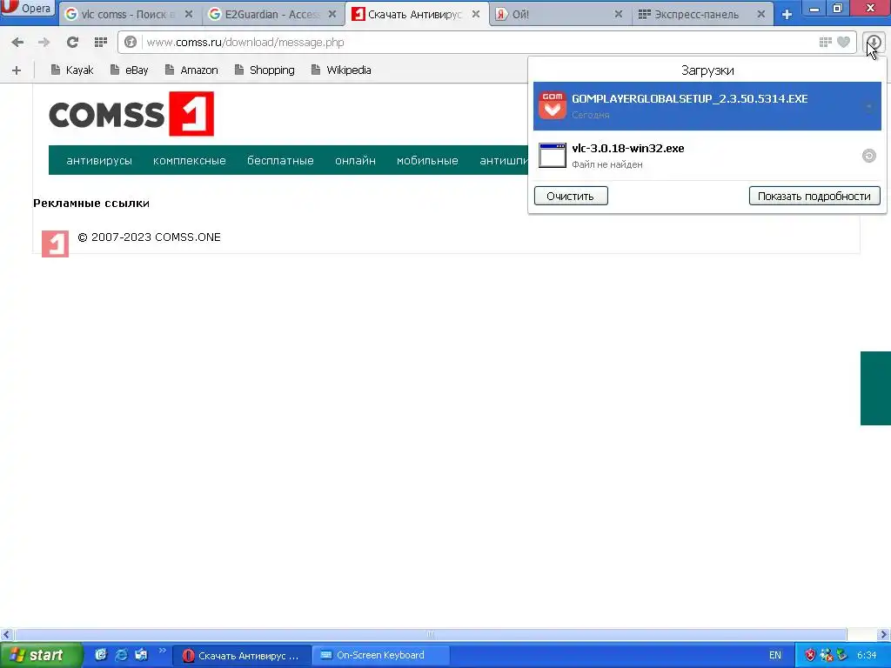Screen dimensions: 891x668
Task: Click the EN language indicator
Action: click(775, 656)
